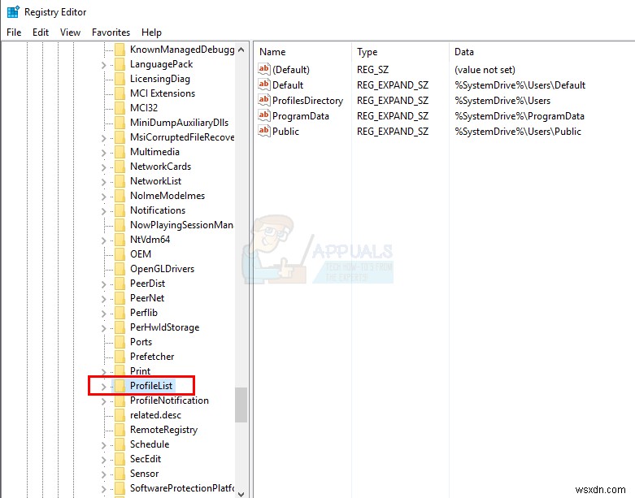The width and height of the screenshot is (635, 498).
Task: Select the PerHwIdStorage tree key
Action: (x=164, y=327)
